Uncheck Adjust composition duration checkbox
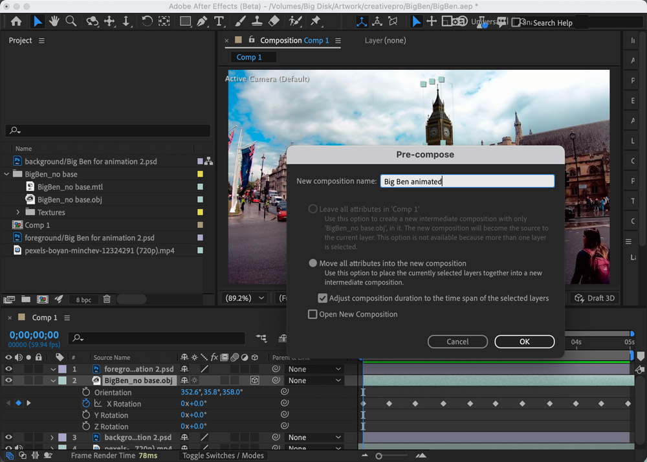647x462 pixels. pos(323,298)
